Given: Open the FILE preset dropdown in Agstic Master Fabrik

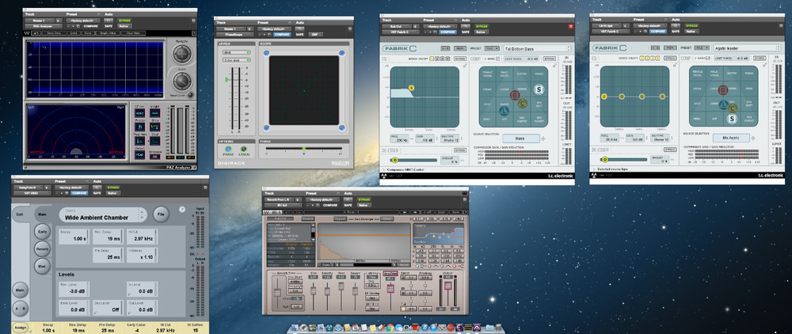Looking at the screenshot, I should (702, 48).
